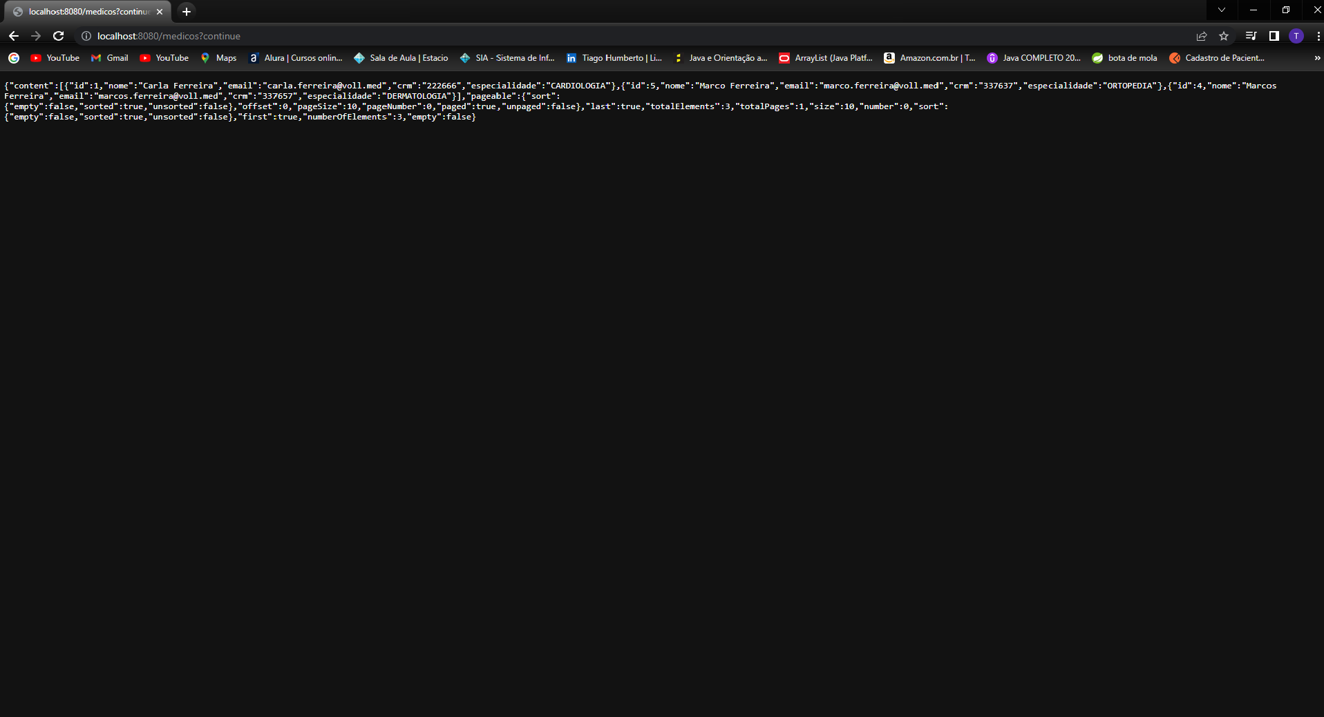Viewport: 1324px width, 717px height.
Task: Open Tiago Humberto LinkedIn bookmark
Action: pos(614,58)
